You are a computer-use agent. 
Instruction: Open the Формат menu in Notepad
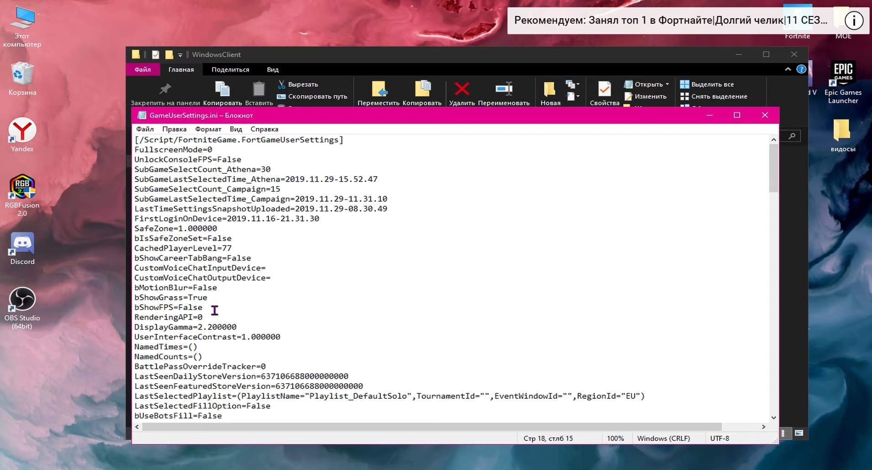click(208, 129)
